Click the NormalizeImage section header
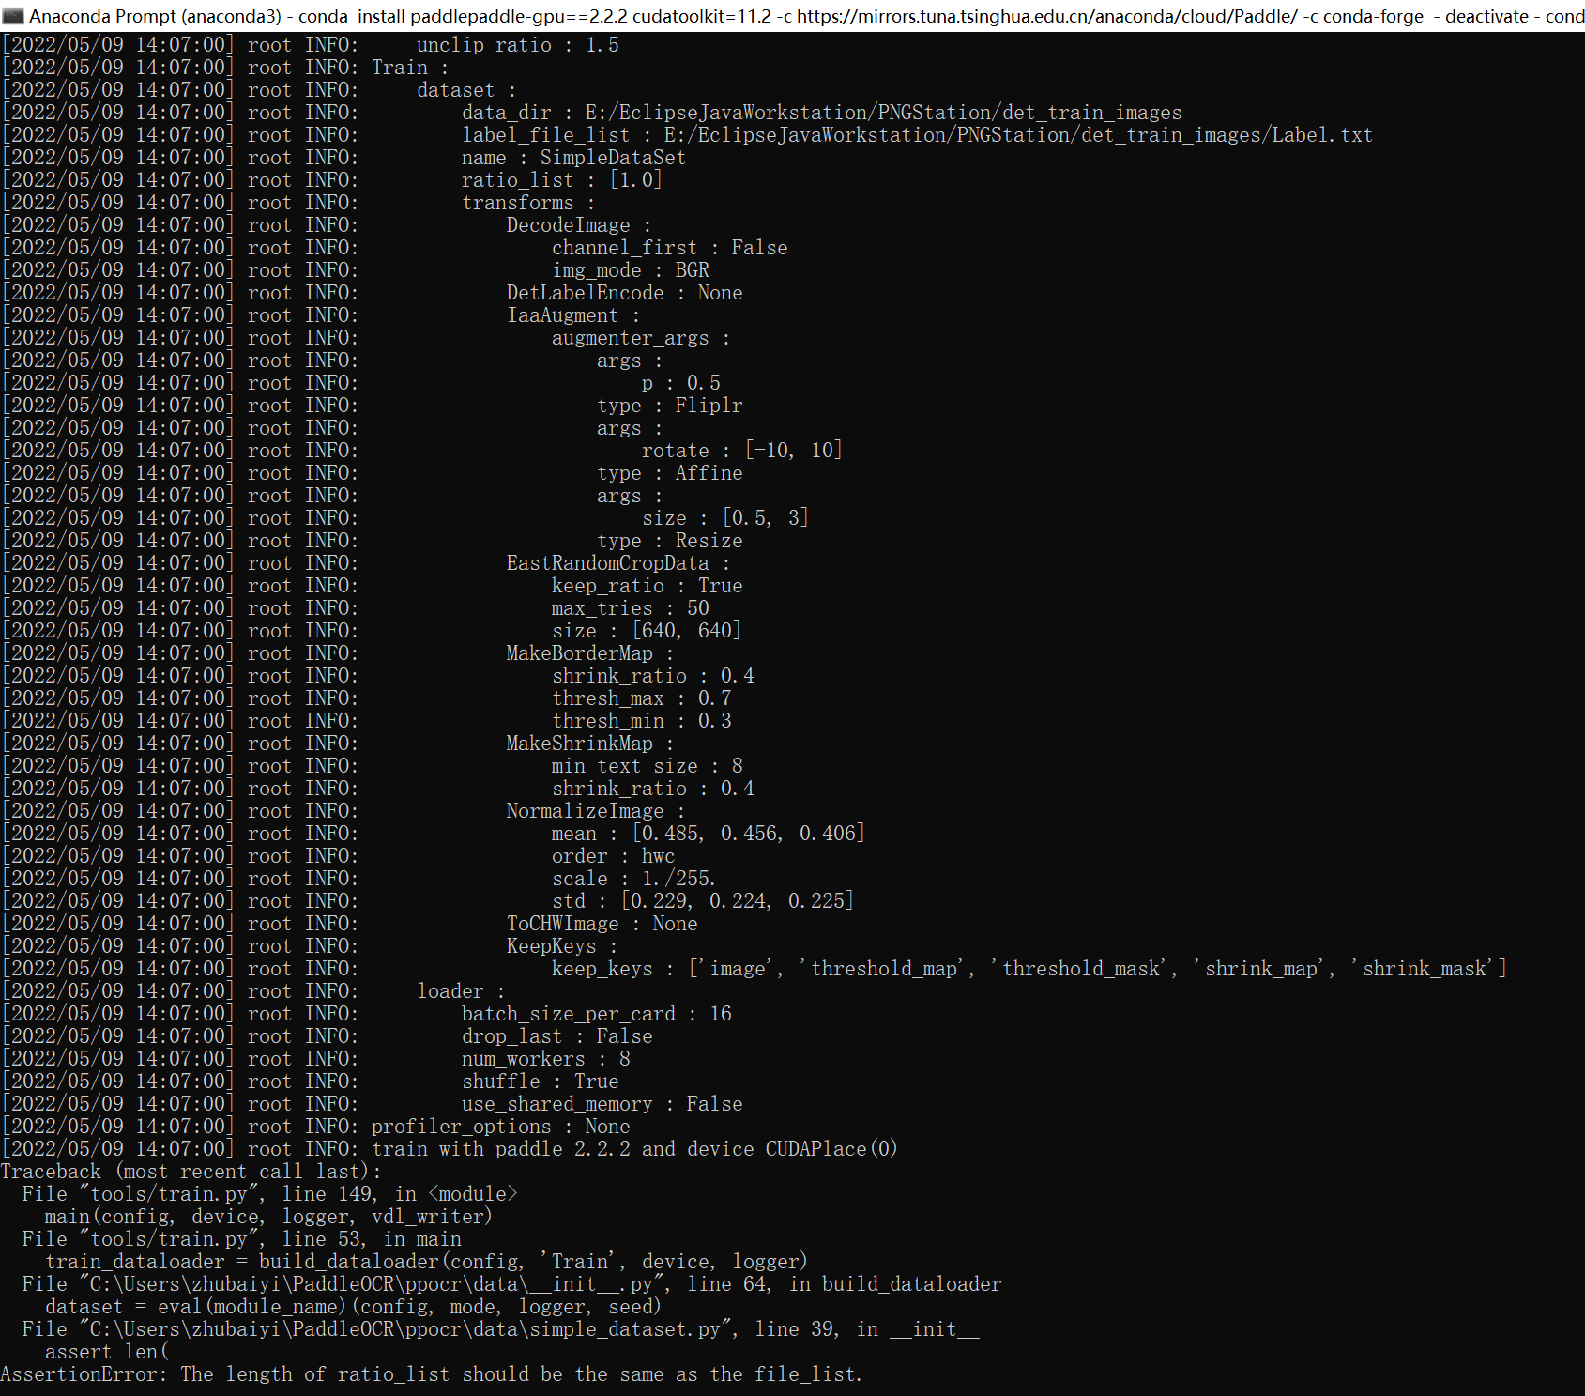1585x1396 pixels. pyautogui.click(x=584, y=810)
